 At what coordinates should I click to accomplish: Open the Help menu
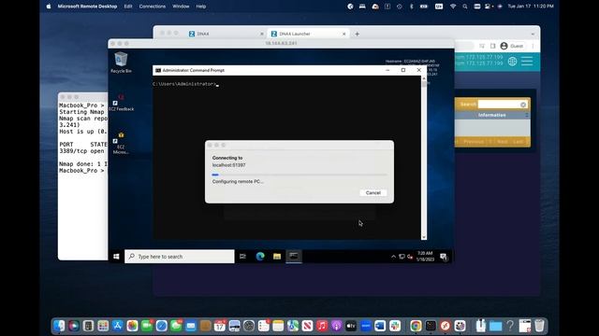pyautogui.click(x=201, y=7)
